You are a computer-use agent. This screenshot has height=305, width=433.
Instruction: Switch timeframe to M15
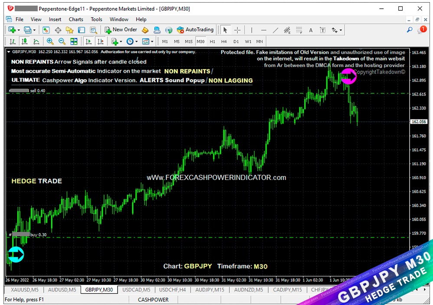[189, 42]
